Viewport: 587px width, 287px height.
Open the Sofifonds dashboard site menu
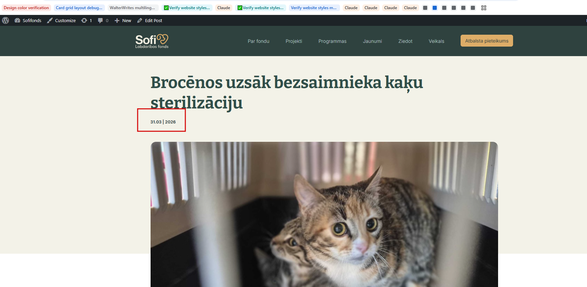pos(28,20)
